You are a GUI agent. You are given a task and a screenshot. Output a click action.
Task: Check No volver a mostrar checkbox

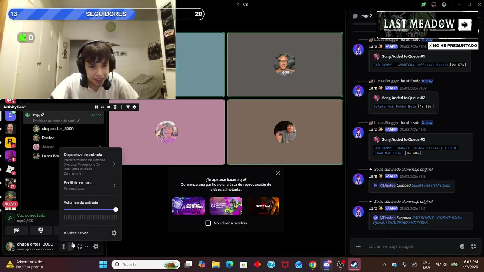click(208, 223)
